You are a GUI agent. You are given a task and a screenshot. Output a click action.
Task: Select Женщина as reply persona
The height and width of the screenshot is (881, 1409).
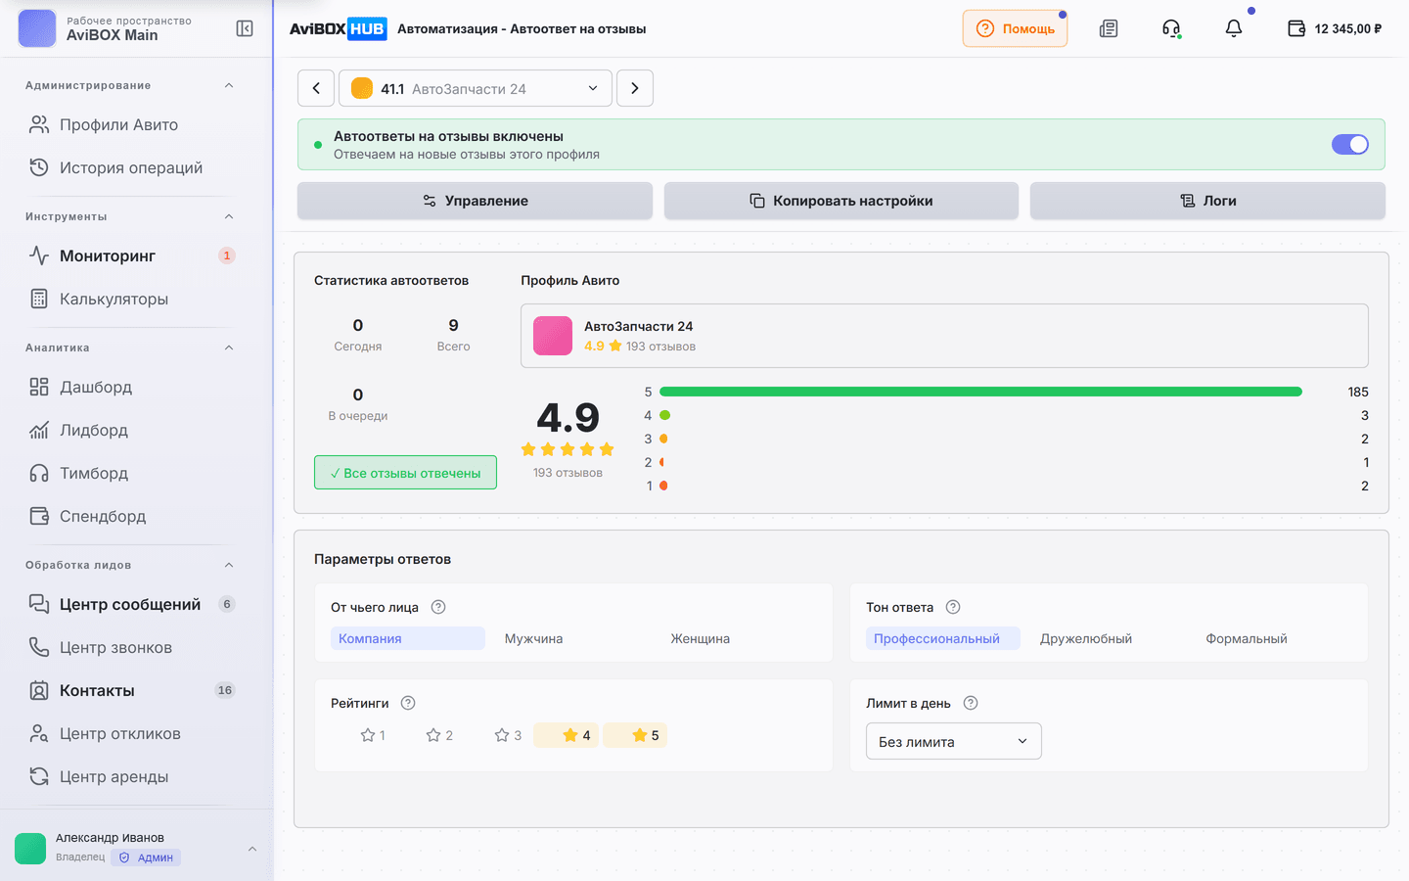pyautogui.click(x=701, y=638)
